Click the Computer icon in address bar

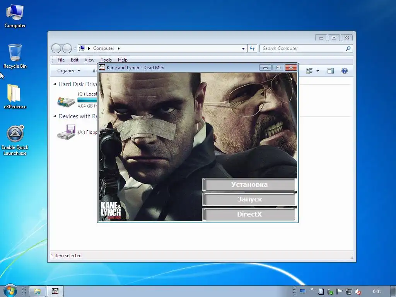[82, 48]
